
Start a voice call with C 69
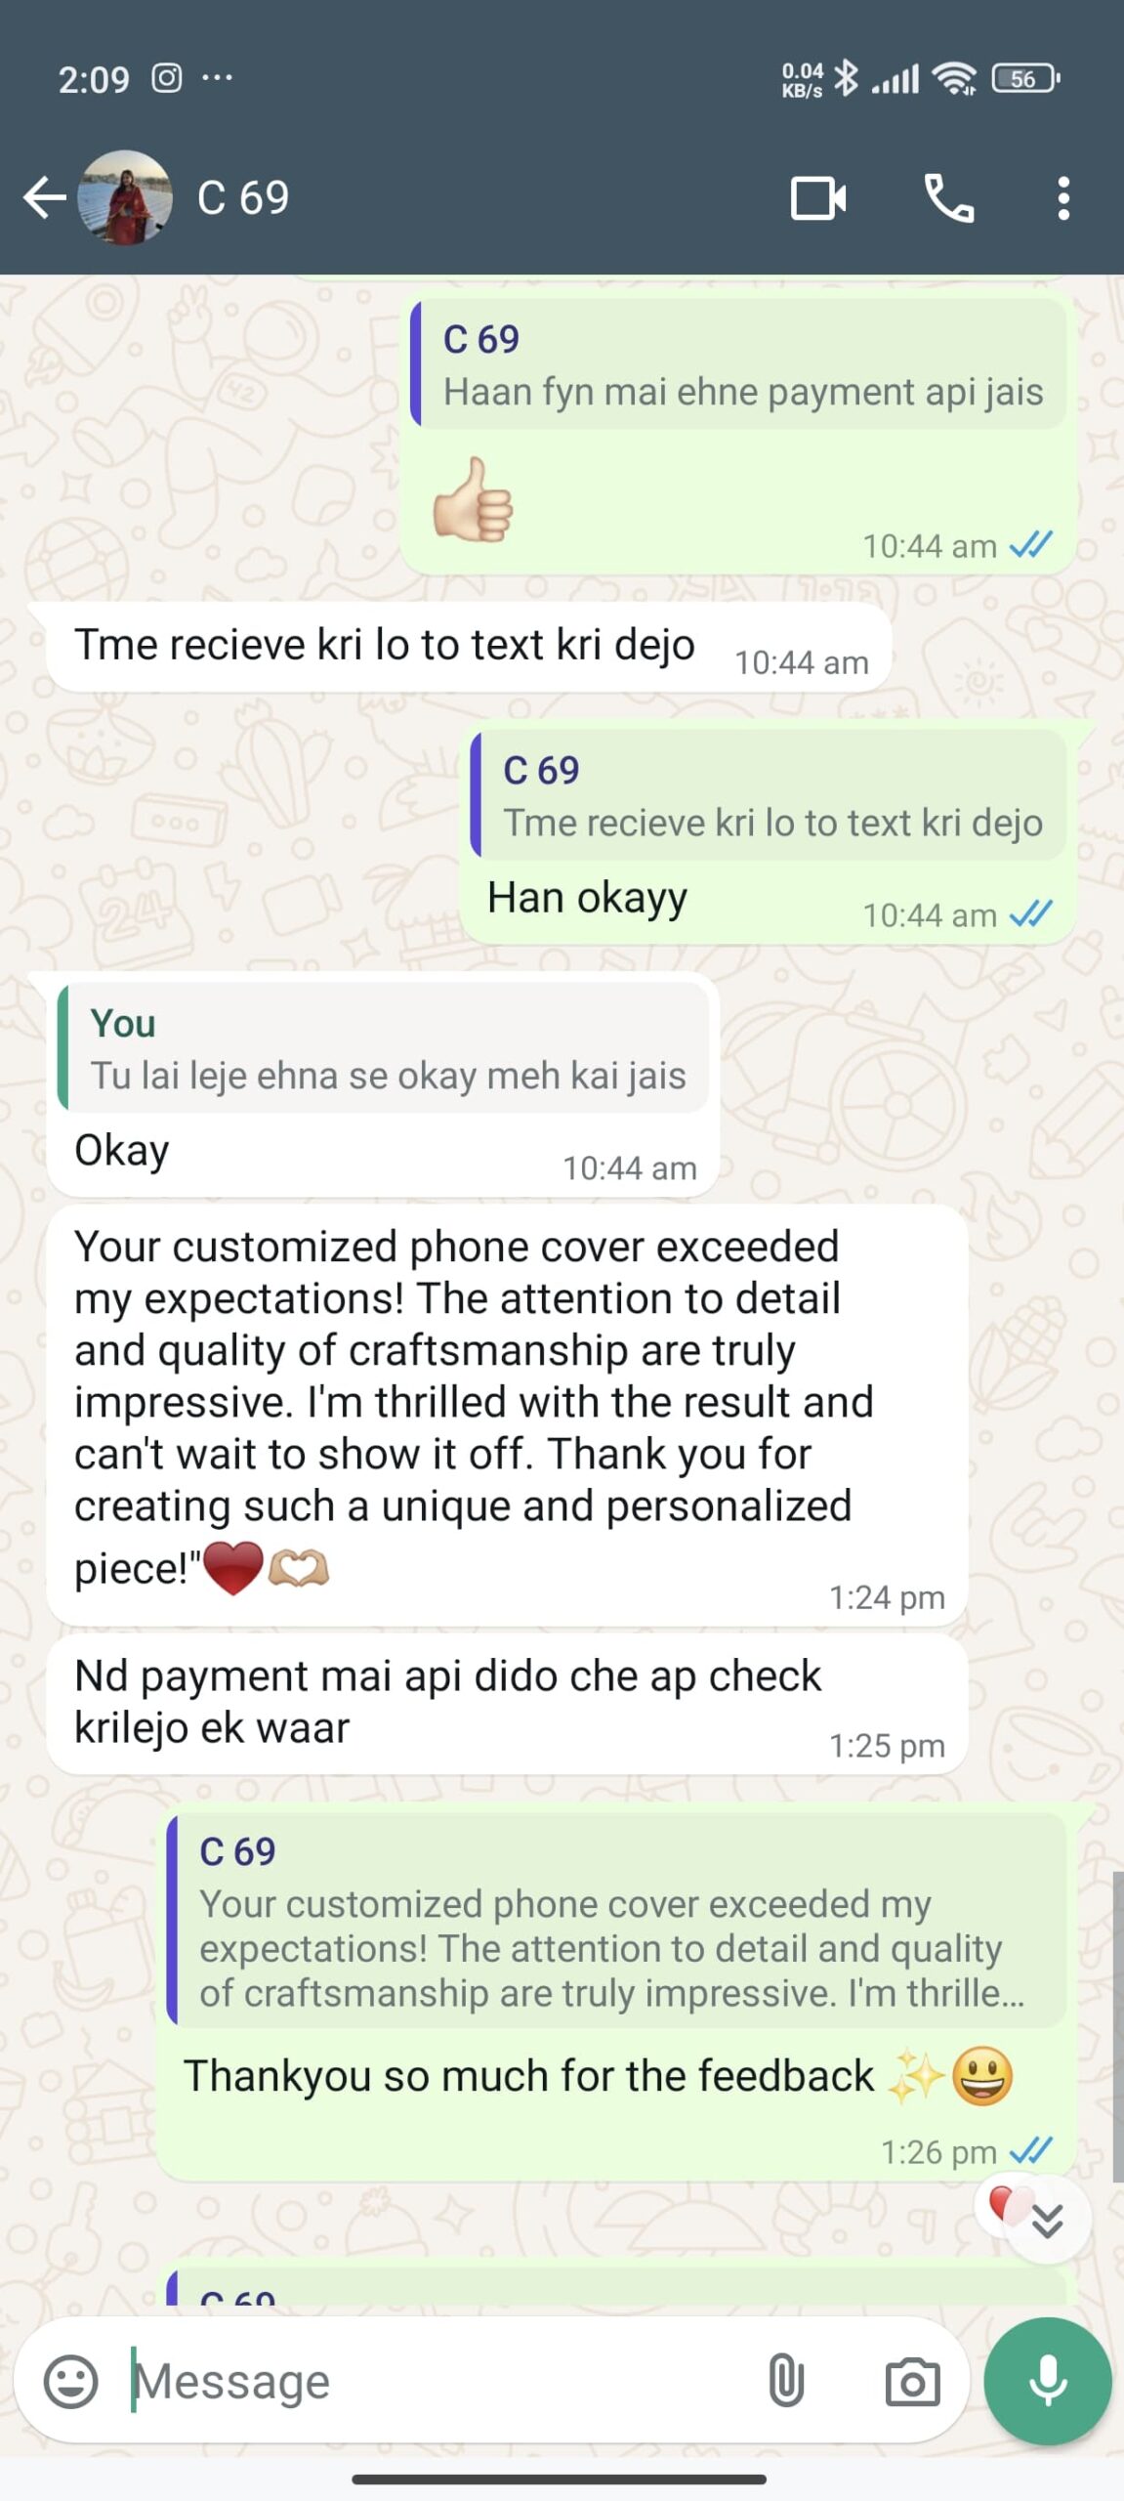(949, 198)
